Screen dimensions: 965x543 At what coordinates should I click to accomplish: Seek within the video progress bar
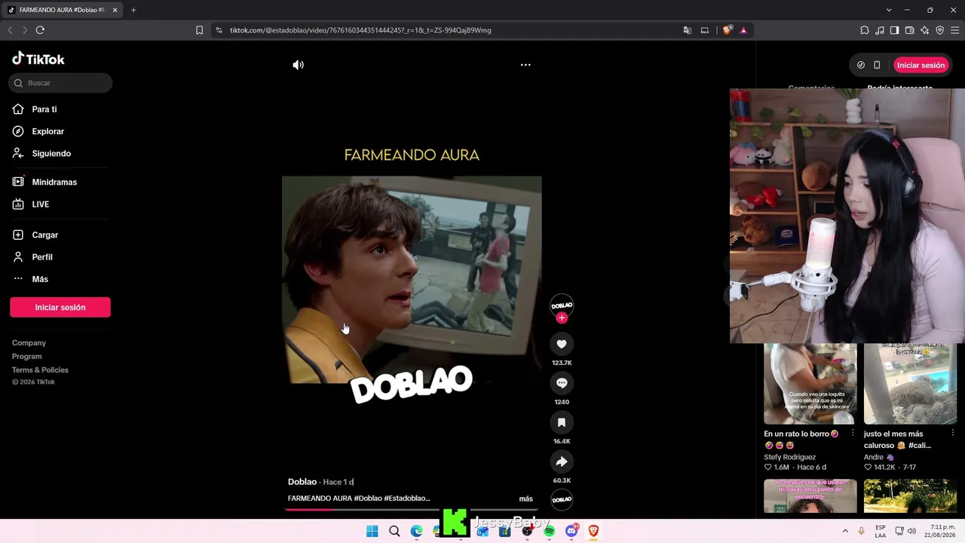point(412,510)
